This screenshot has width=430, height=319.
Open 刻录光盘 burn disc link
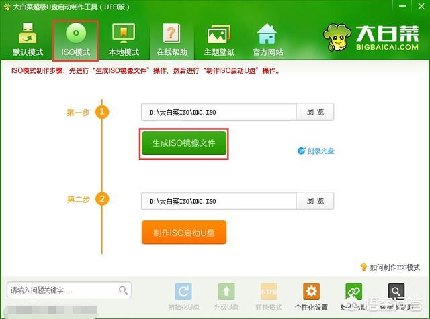tap(316, 151)
